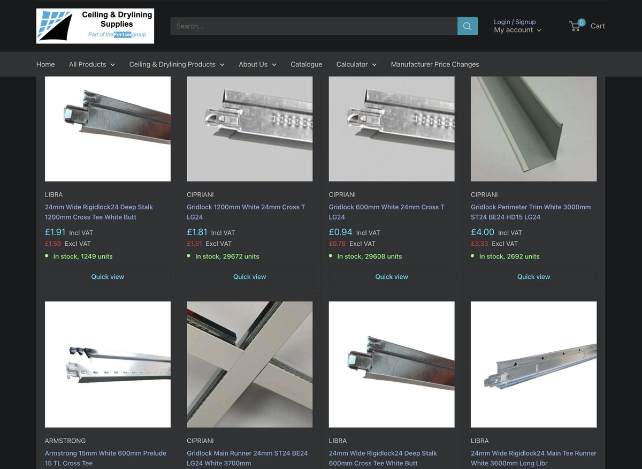This screenshot has height=469, width=642.
Task: Open Gridlock Main Runner 24mm ST24 link
Action: [247, 458]
